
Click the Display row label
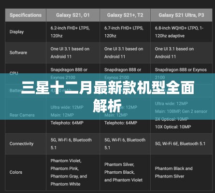point(16,32)
